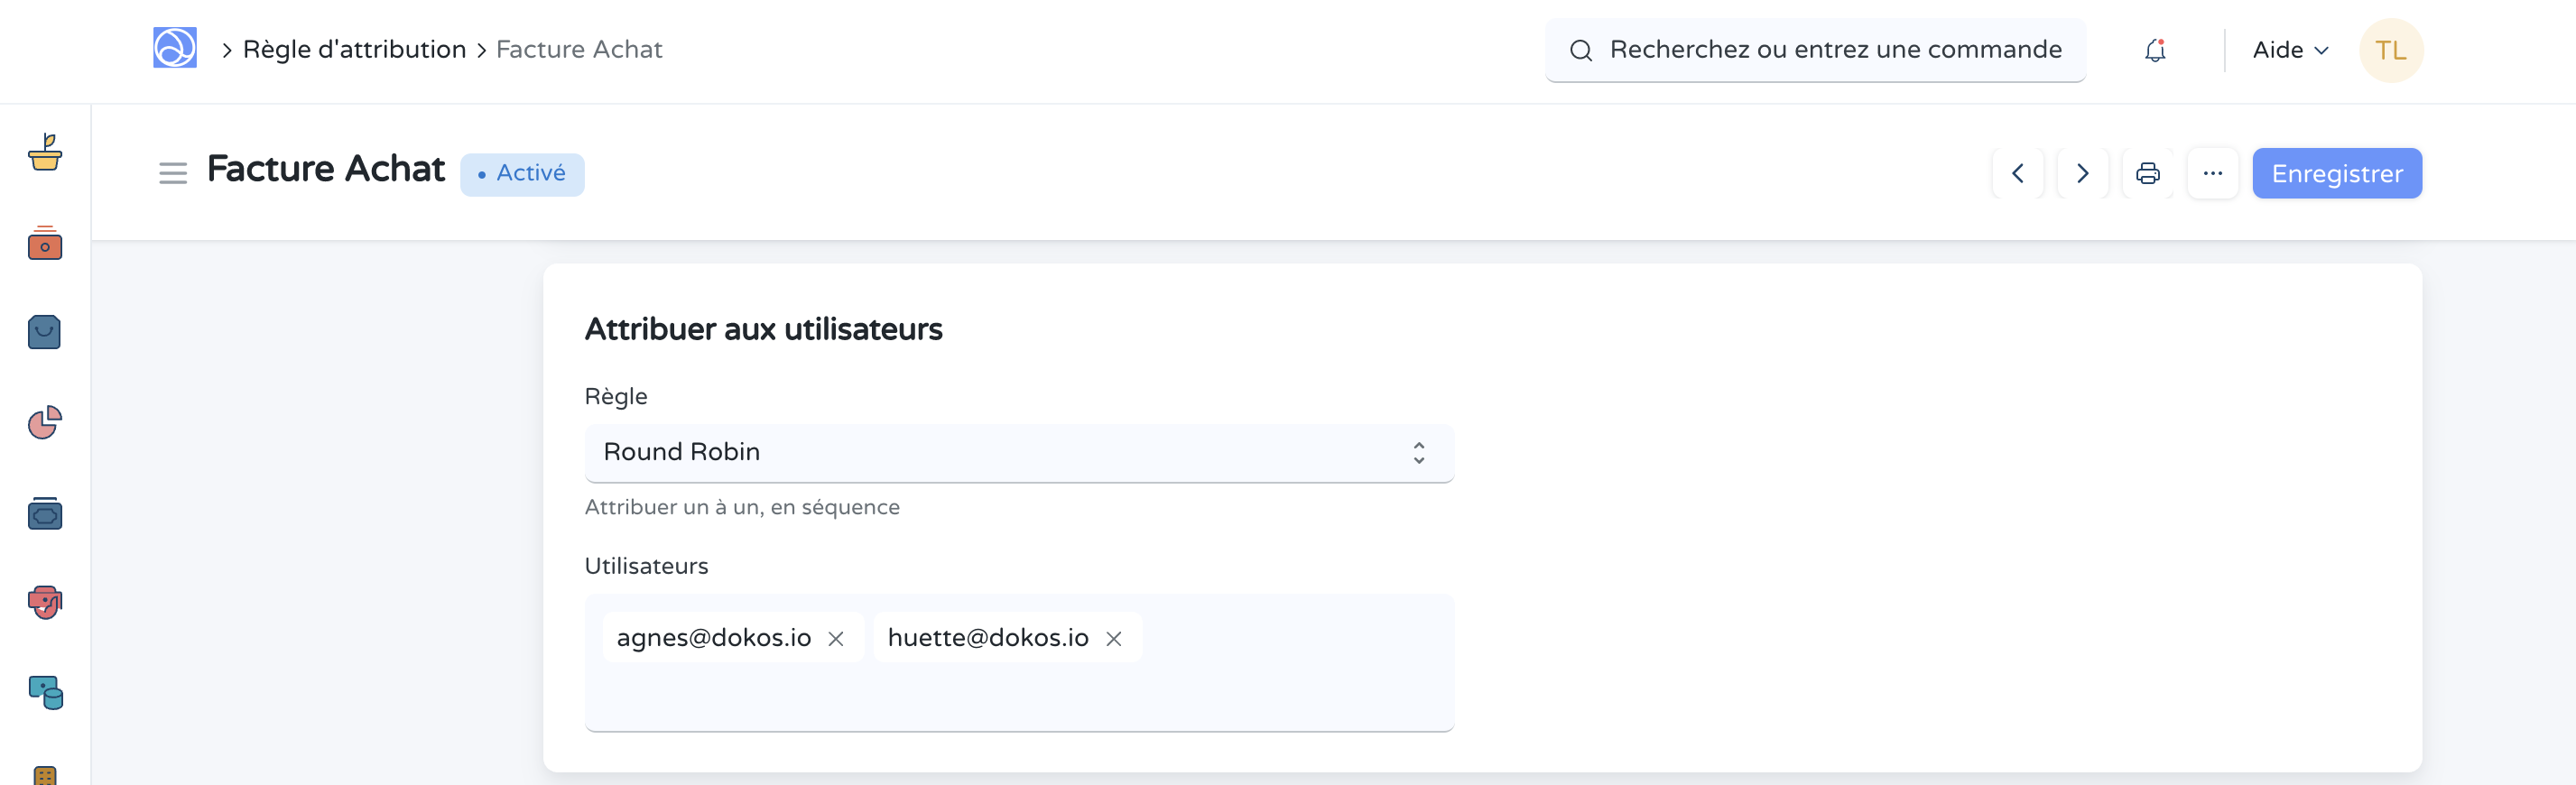Image resolution: width=2576 pixels, height=785 pixels.
Task: Open the plant pot sidebar module
Action: coord(45,153)
